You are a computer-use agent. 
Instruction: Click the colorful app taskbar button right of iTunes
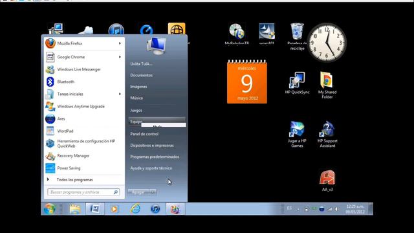coord(175,209)
